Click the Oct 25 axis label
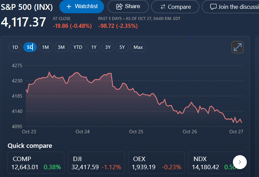This screenshot has height=177, width=259. [136, 132]
